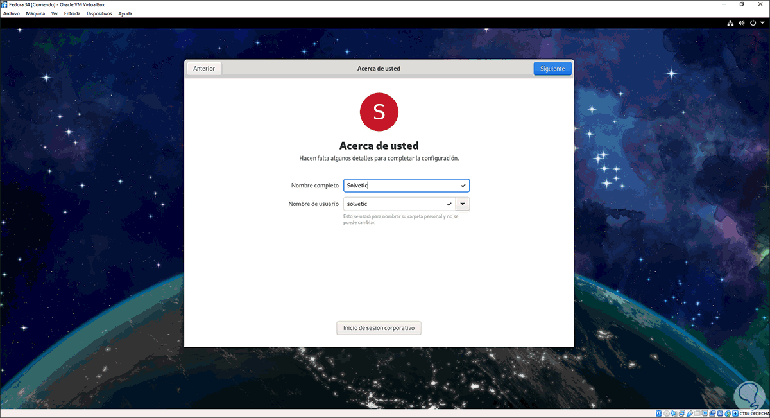Click the optical disc status icon
This screenshot has height=418, width=770.
tap(667, 413)
